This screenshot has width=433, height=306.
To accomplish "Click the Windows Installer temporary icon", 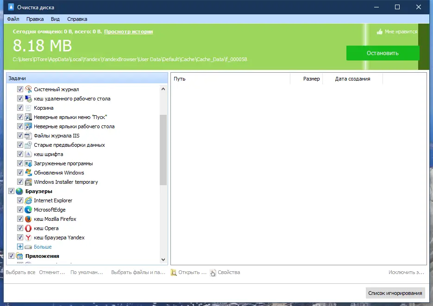I will coord(28,182).
